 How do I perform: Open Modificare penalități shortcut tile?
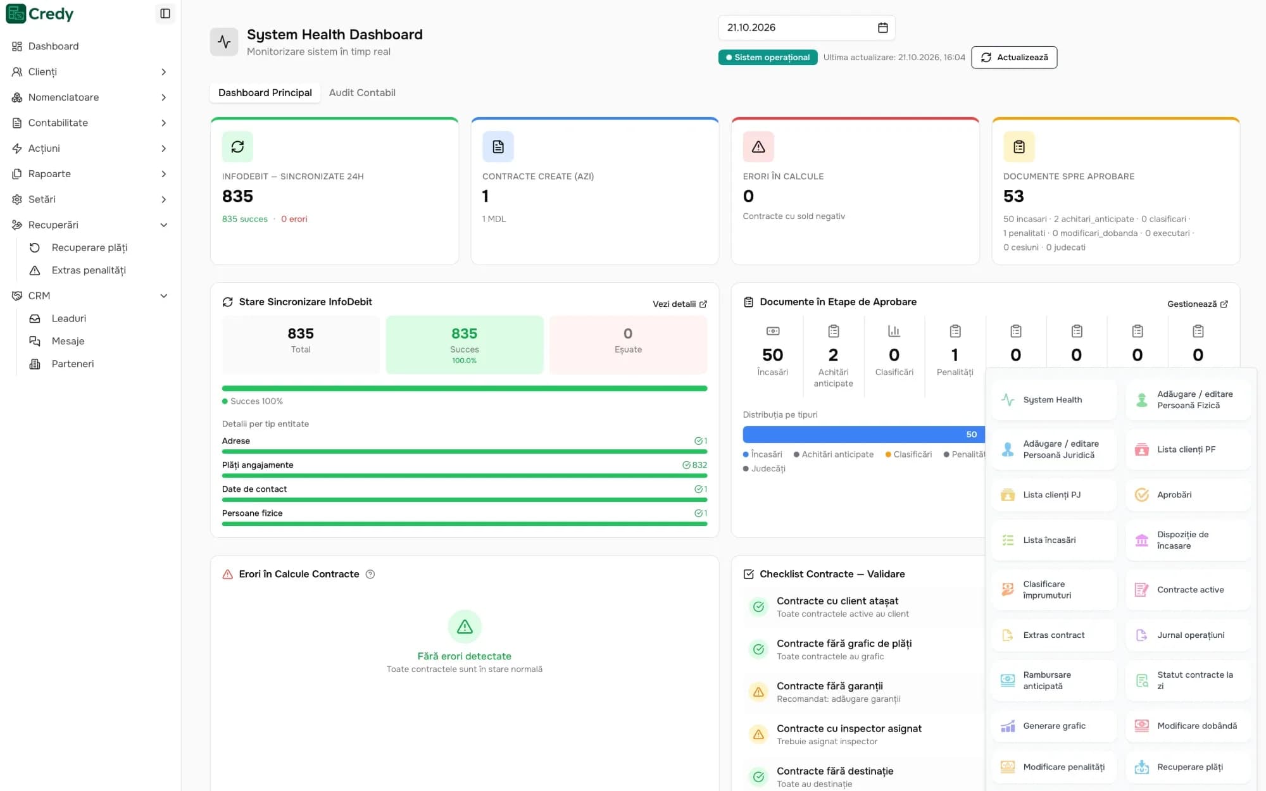(1053, 767)
